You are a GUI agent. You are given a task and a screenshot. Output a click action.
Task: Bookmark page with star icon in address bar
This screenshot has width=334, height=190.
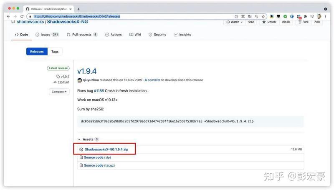[x=263, y=16]
